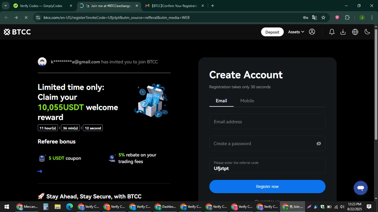
Task: Focus the Create a password field
Action: pyautogui.click(x=267, y=144)
